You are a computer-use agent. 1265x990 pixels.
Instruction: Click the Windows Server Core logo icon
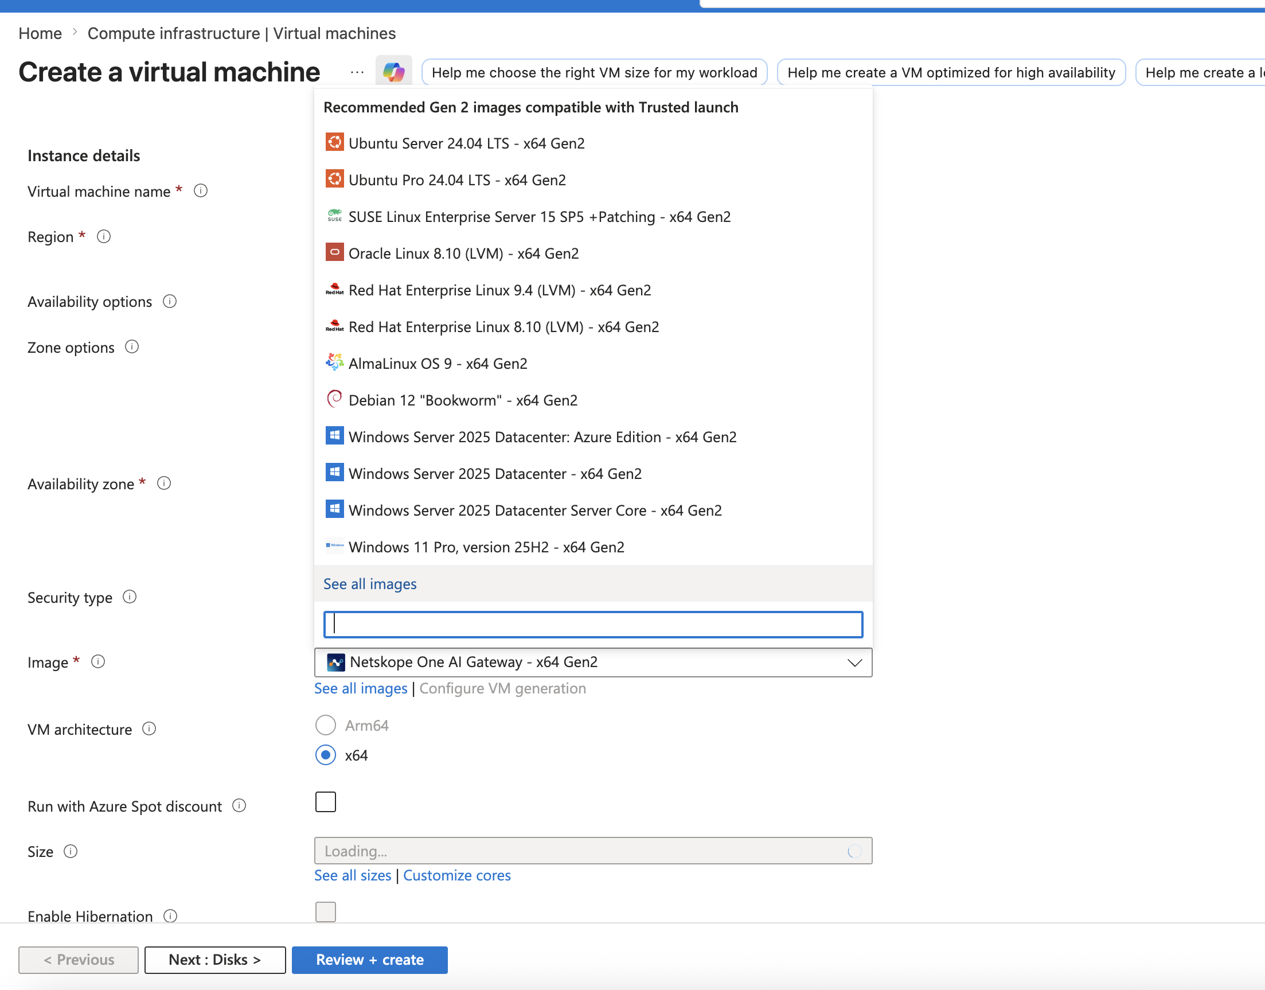(x=334, y=509)
